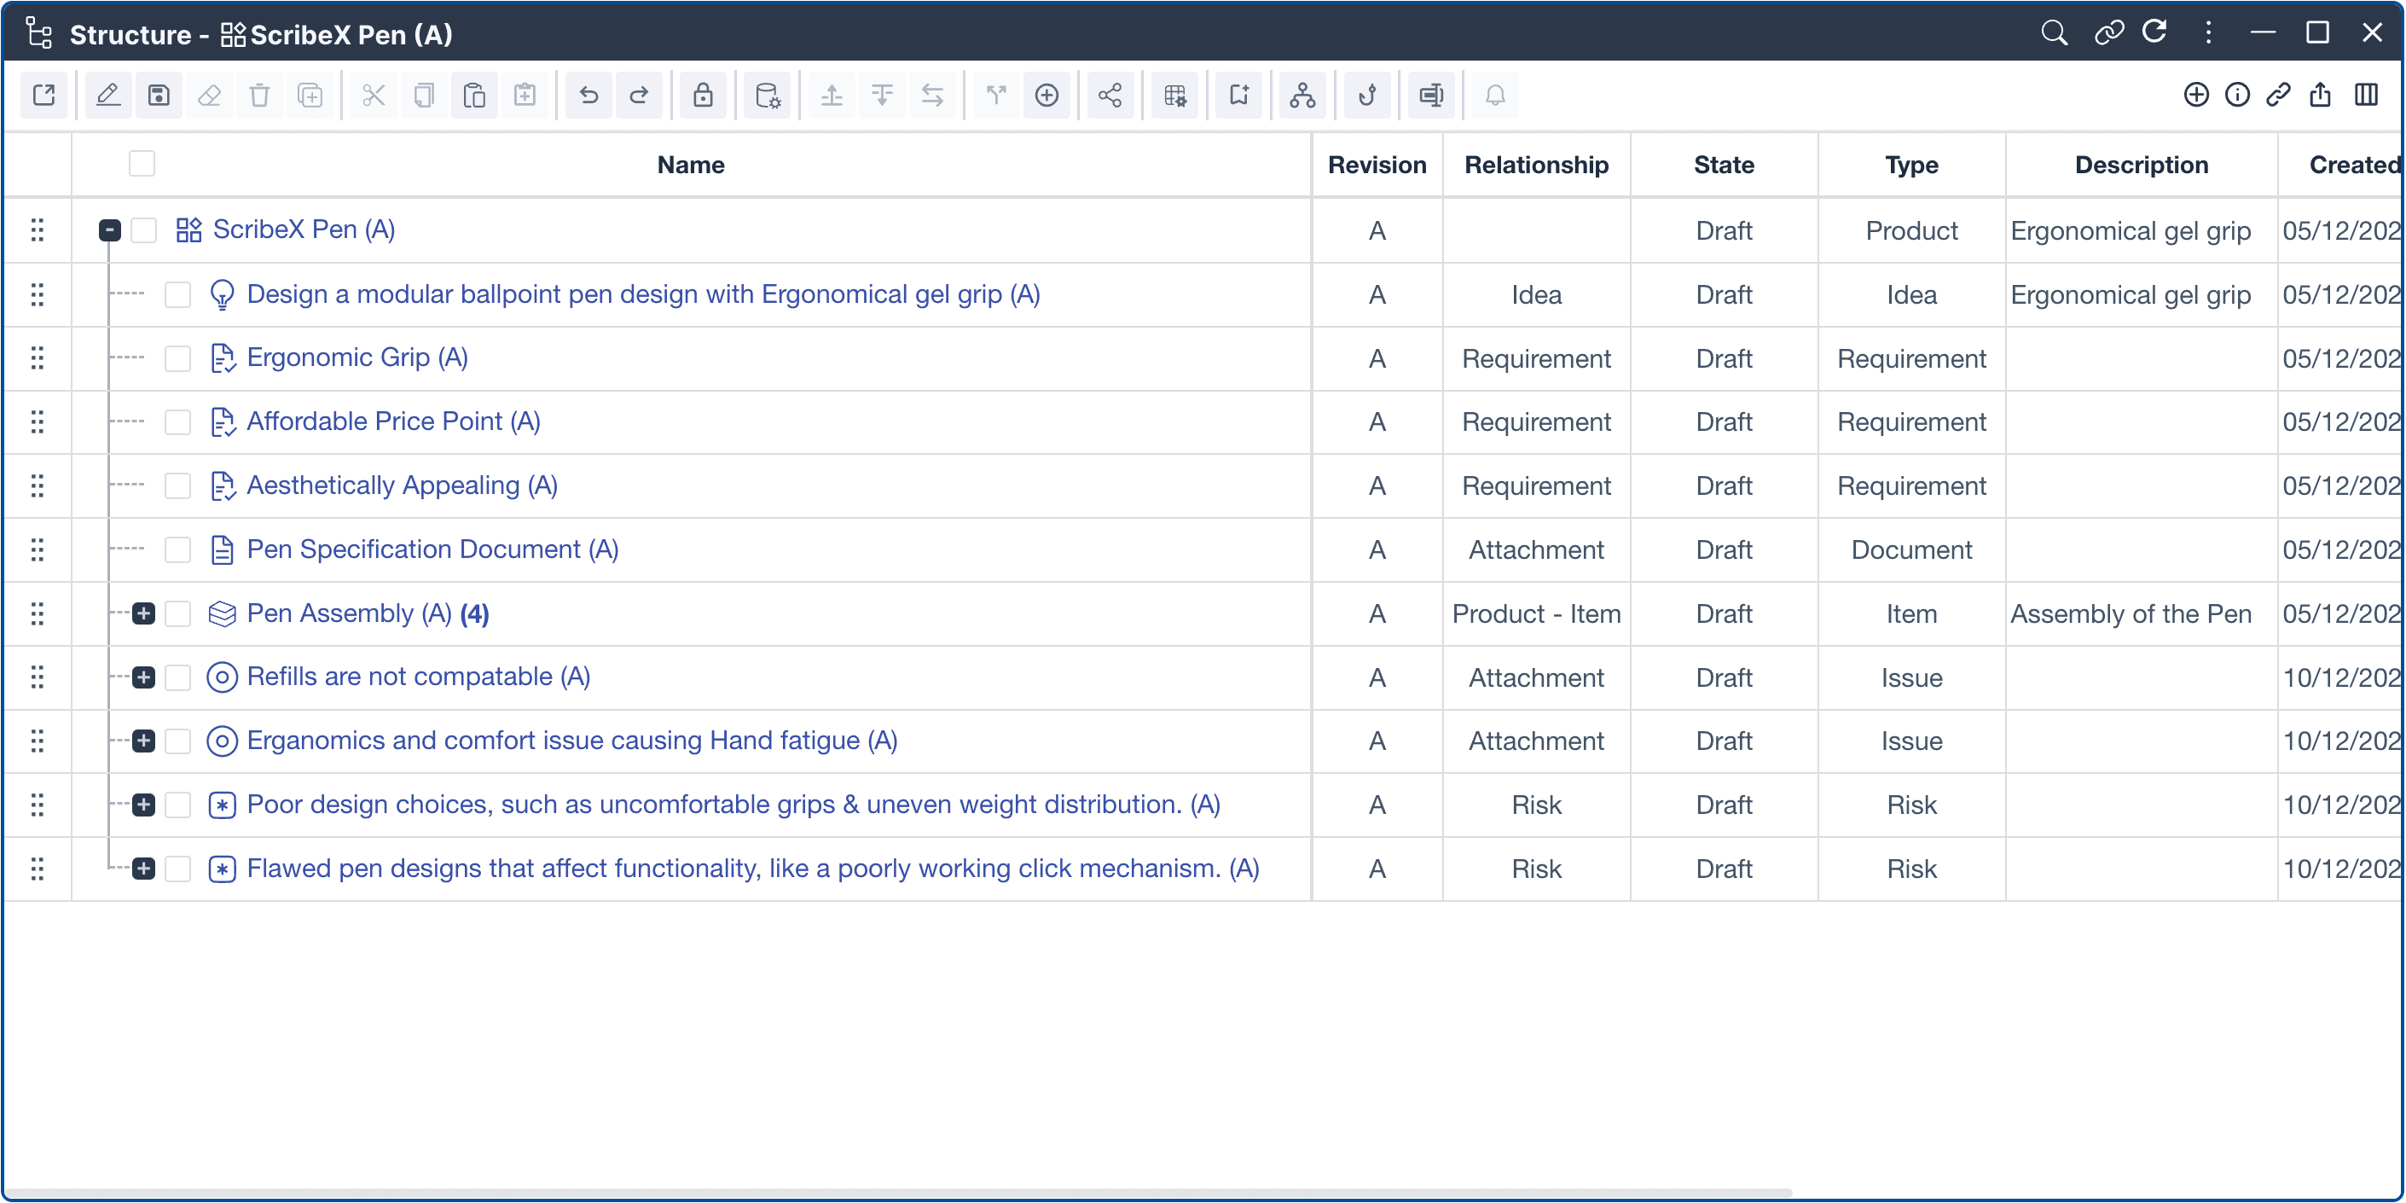Collapse the ScribeX Pen (A) root node
This screenshot has height=1203, width=2406.
coord(109,230)
